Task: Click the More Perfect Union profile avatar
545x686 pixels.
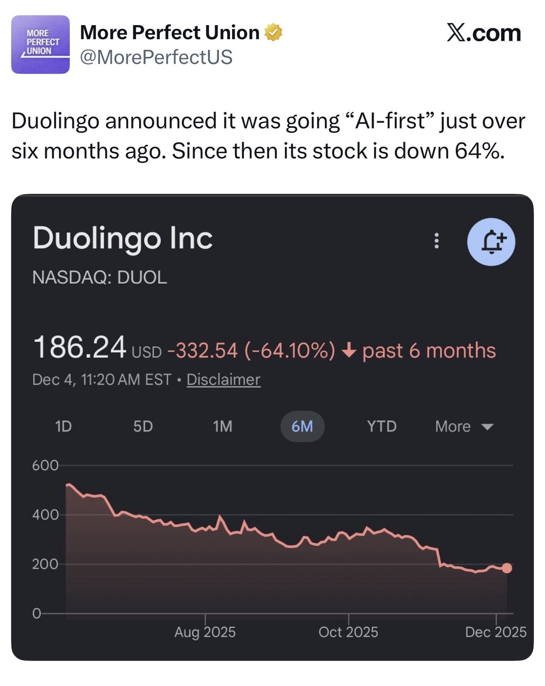Action: tap(40, 45)
